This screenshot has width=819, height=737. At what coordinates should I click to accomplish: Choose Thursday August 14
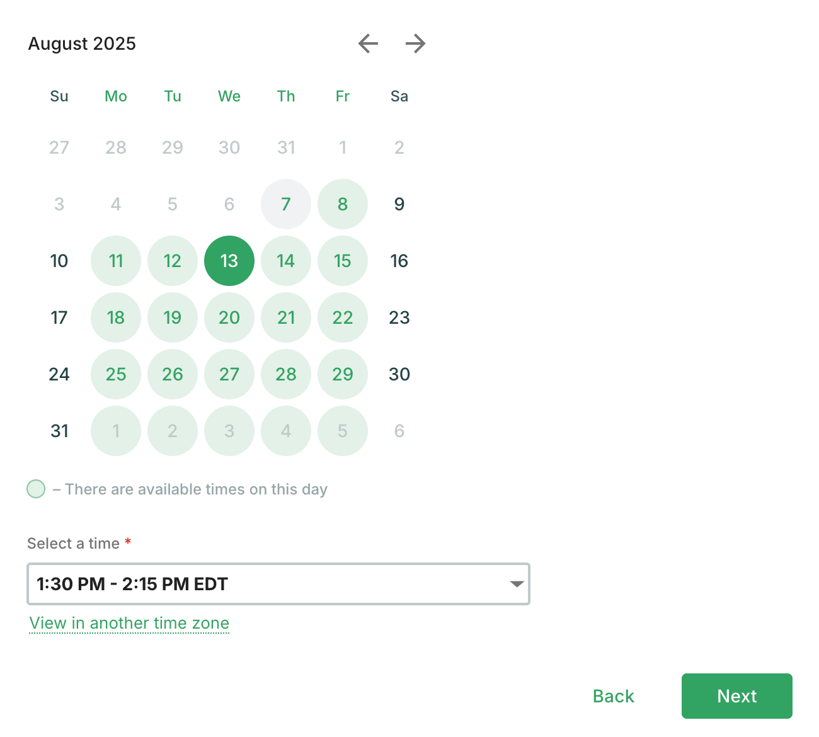286,261
